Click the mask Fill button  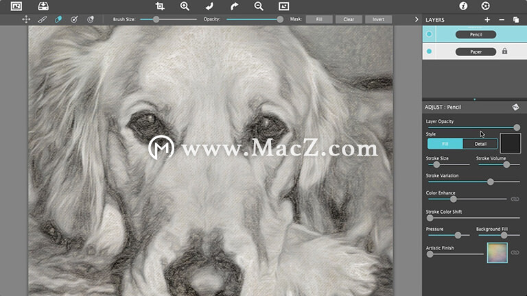pyautogui.click(x=319, y=19)
